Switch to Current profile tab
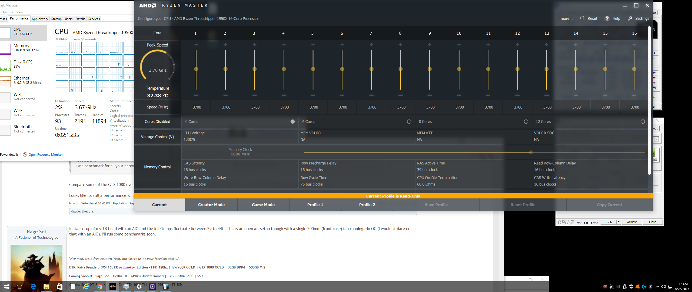This screenshot has height=292, width=692. click(159, 205)
